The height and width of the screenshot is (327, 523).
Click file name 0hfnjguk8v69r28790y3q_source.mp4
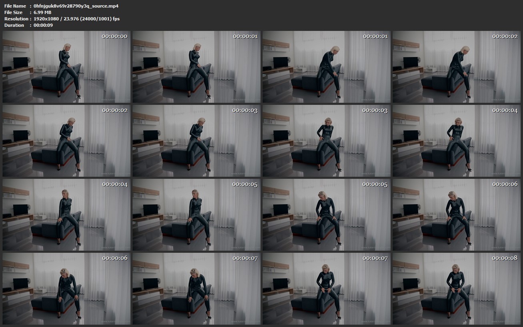pyautogui.click(x=76, y=6)
